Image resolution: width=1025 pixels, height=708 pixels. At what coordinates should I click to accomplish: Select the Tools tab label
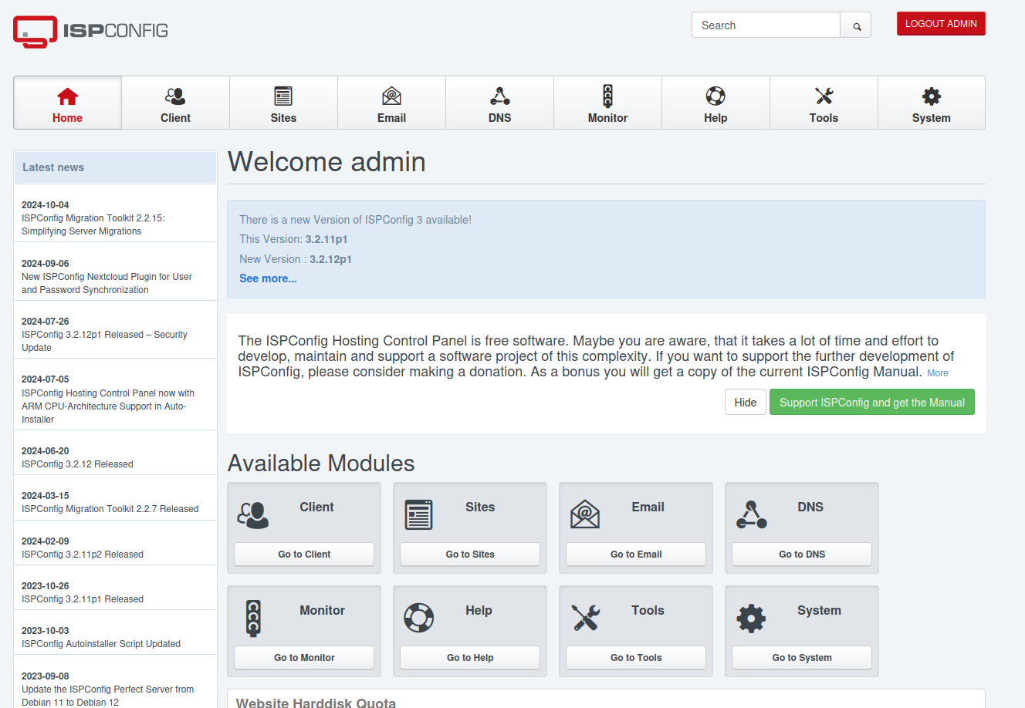[824, 118]
